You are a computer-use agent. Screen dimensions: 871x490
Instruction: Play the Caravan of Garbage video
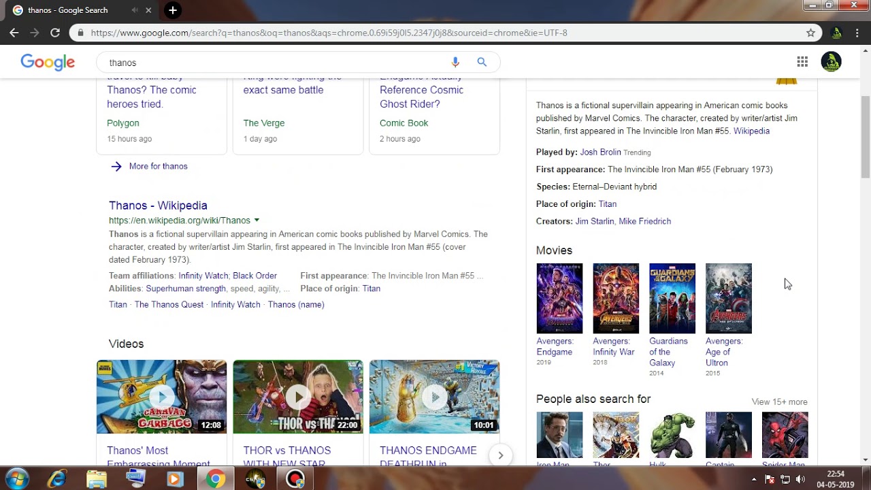161,397
